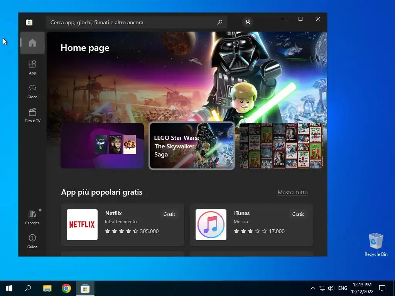Click the Gratis button for iTunes
Viewport: 395px width, 296px height.
click(x=298, y=214)
